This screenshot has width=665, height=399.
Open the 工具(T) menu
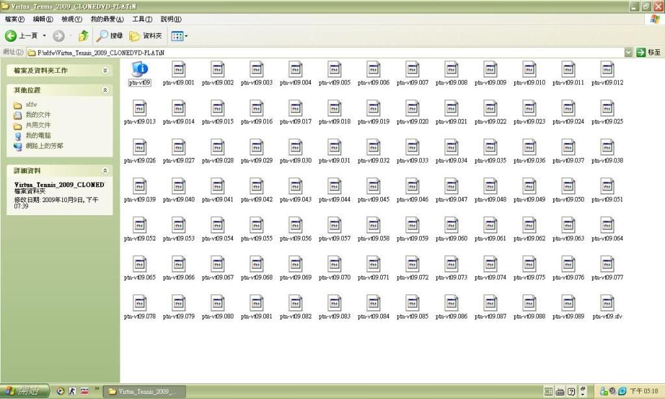142,19
